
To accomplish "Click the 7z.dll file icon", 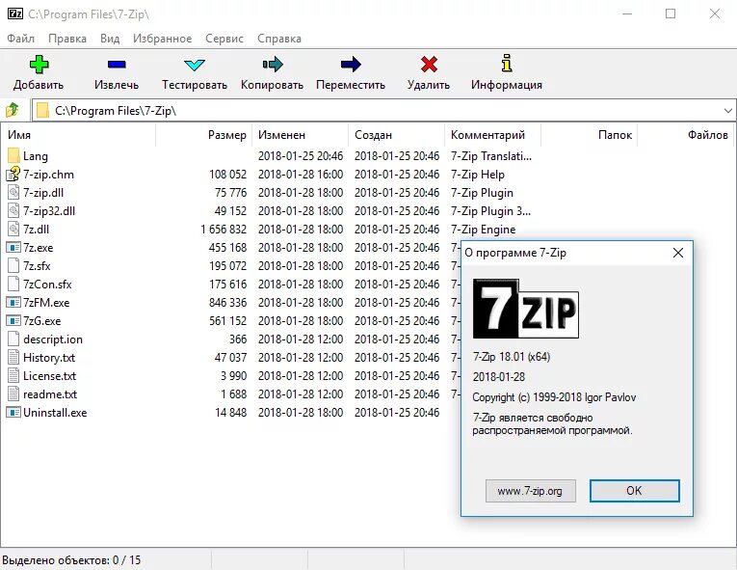I will (x=13, y=230).
